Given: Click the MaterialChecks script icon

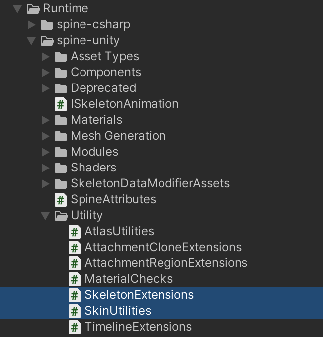Looking at the screenshot, I should click(x=75, y=279).
